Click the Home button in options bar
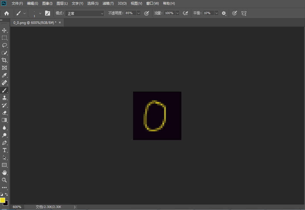 tap(7, 13)
